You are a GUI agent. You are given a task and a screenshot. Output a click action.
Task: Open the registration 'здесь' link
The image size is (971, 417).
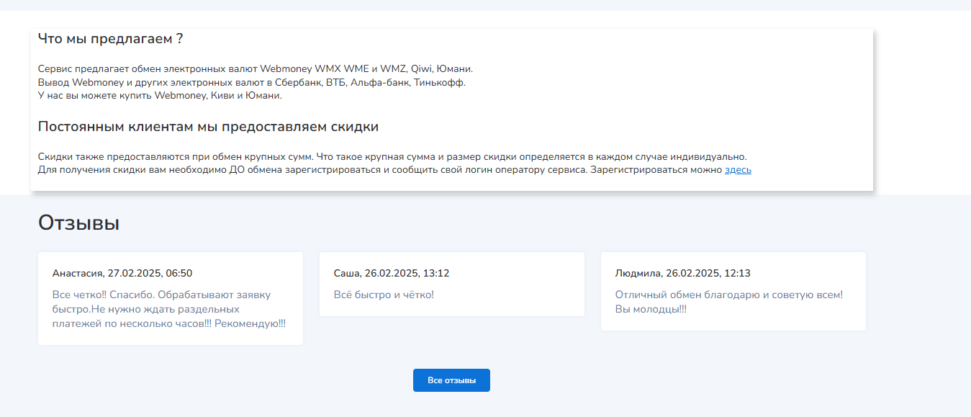pyautogui.click(x=738, y=170)
